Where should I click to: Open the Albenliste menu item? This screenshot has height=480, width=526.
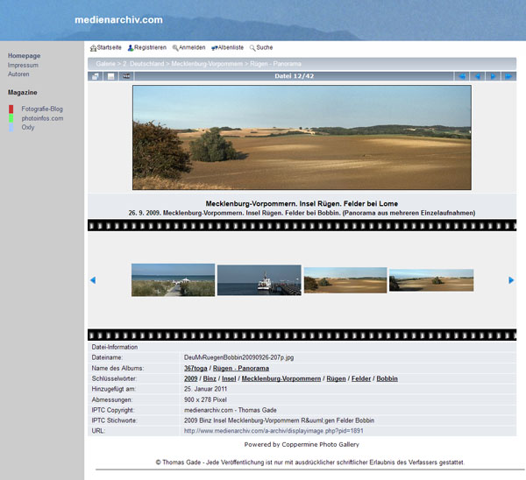(230, 47)
